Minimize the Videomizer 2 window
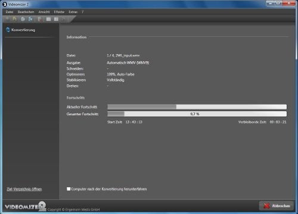 pos(271,3)
